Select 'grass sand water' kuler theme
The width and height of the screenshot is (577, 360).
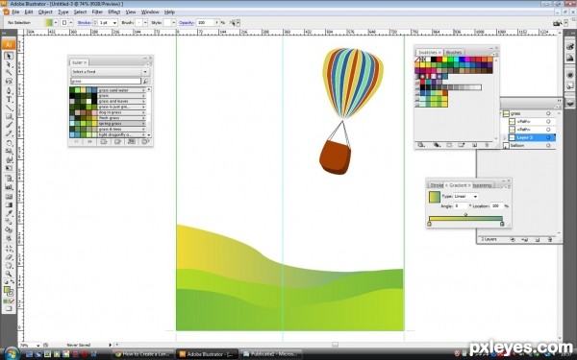(108, 90)
